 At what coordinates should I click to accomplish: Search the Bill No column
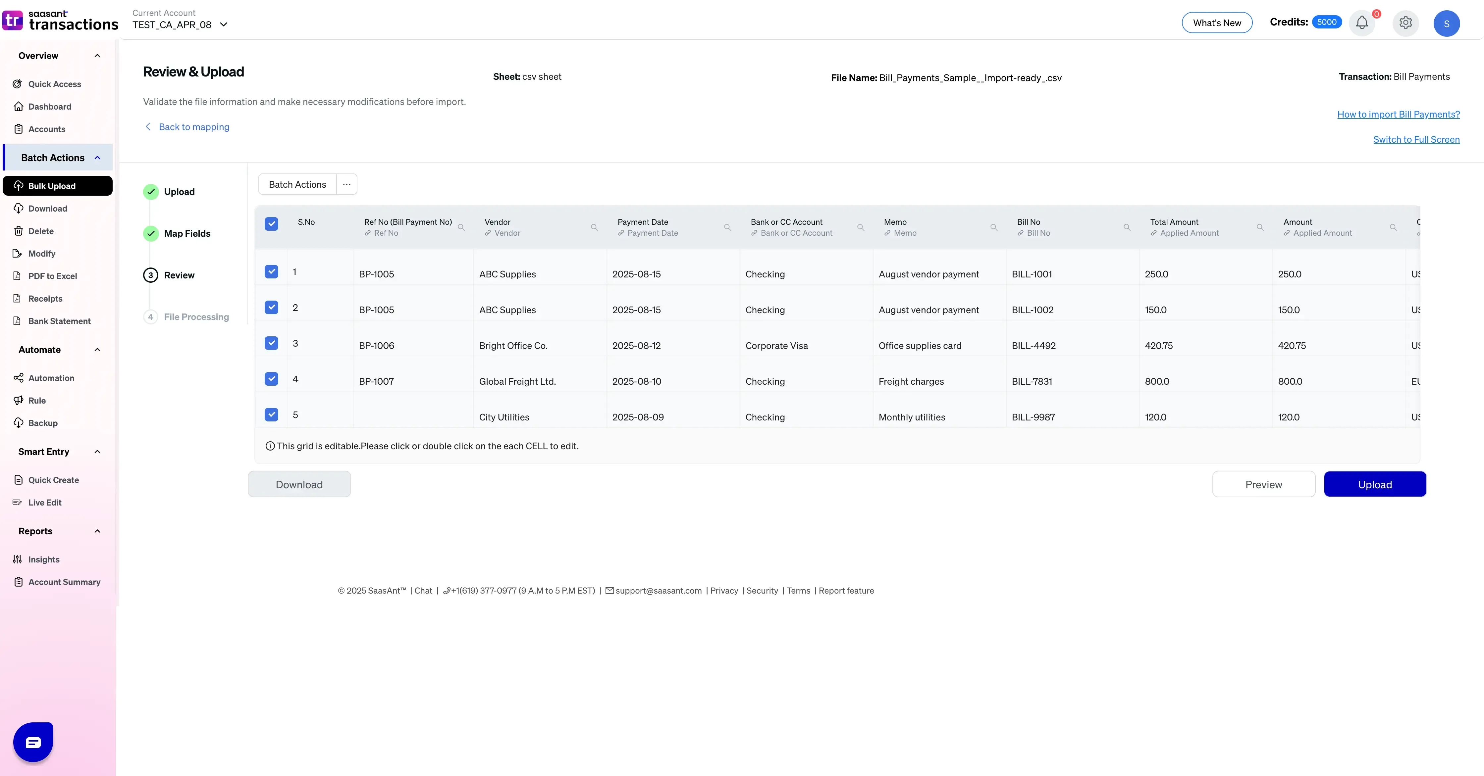[1126, 227]
